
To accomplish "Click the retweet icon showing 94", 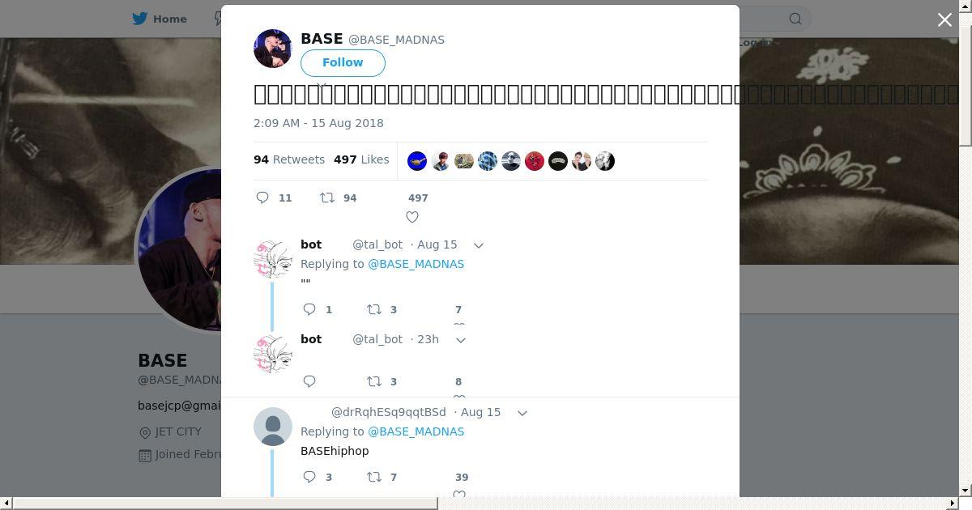I will click(x=327, y=198).
